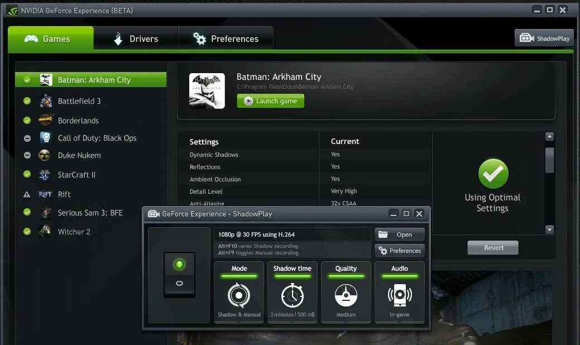Click the Battlefield 3 game icon
580x345 pixels.
point(46,101)
